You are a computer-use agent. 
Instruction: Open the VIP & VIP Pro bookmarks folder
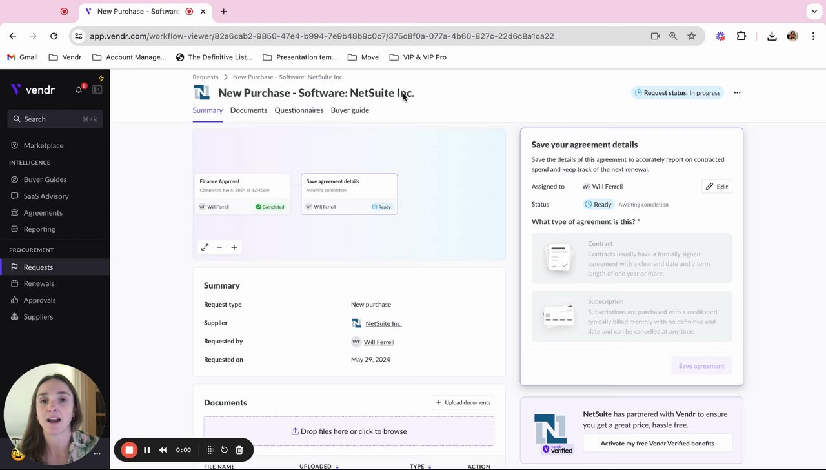(418, 57)
